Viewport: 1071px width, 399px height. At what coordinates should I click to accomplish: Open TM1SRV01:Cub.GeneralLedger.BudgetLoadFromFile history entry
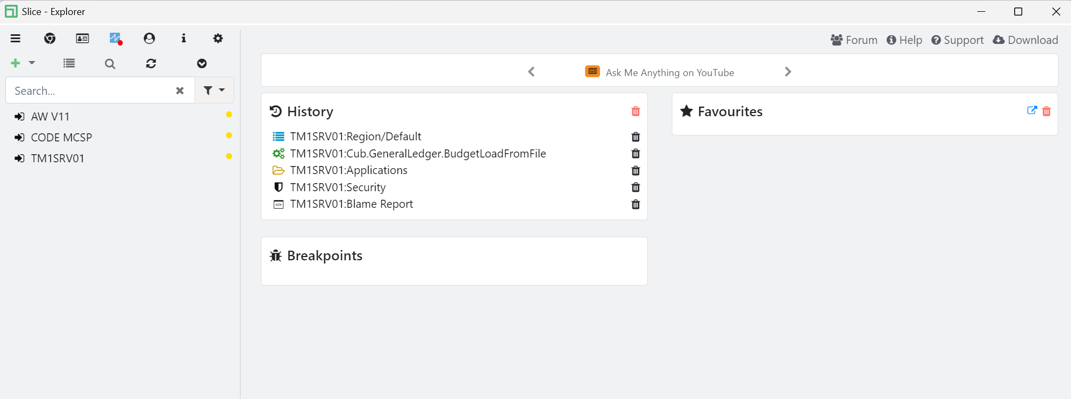pyautogui.click(x=418, y=154)
